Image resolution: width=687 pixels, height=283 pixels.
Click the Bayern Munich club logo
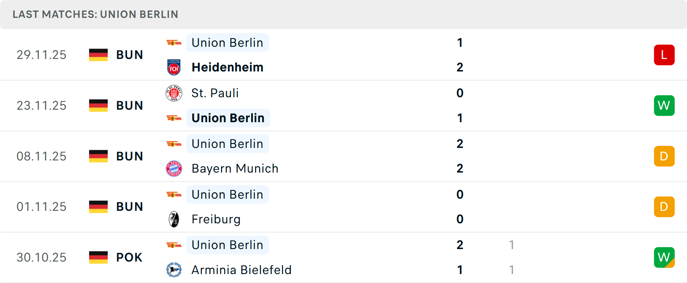174,169
